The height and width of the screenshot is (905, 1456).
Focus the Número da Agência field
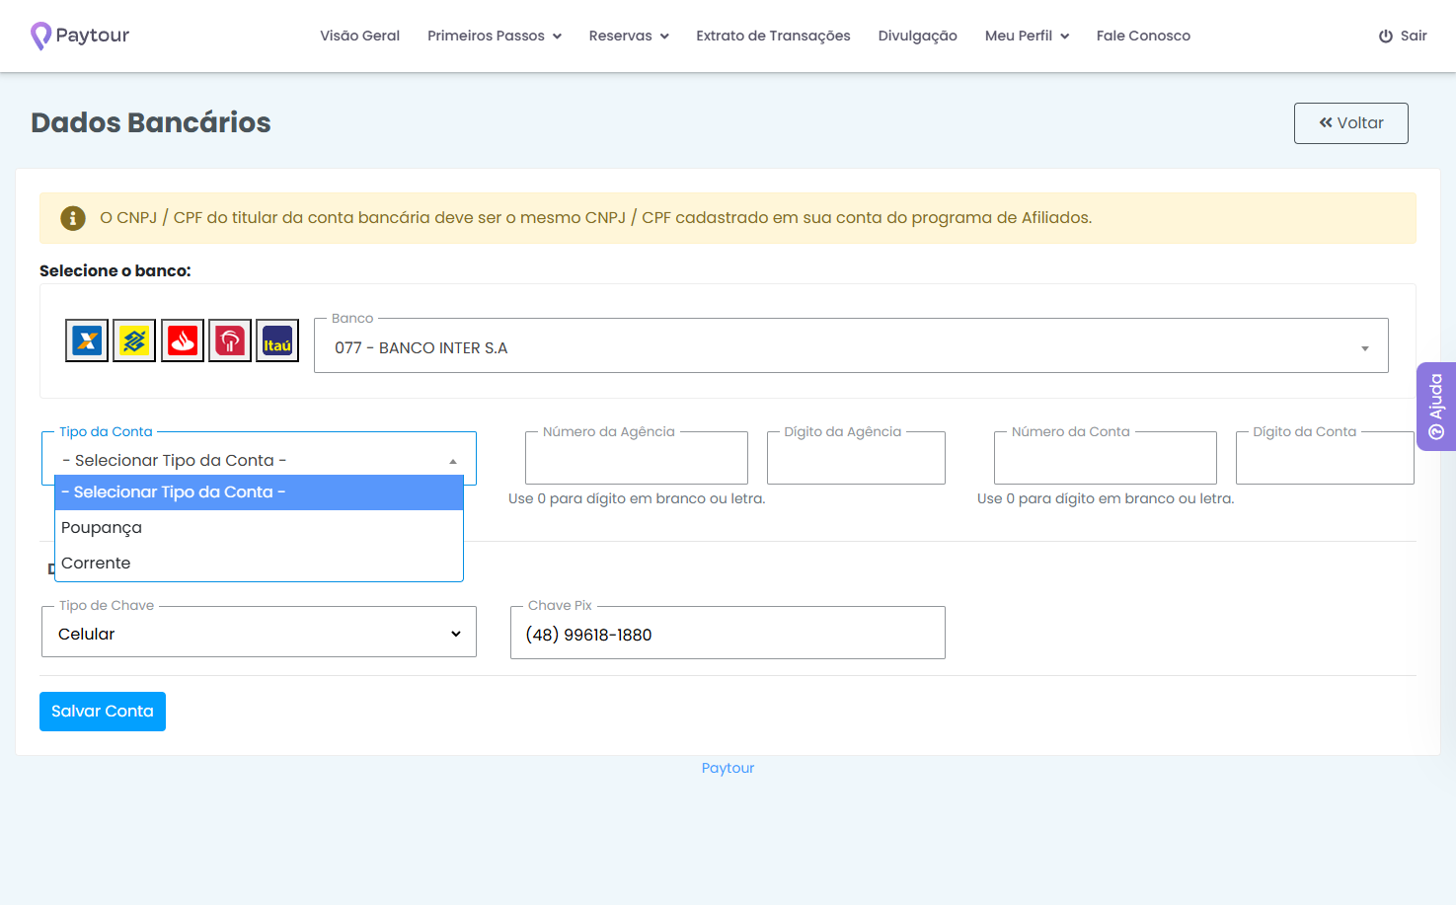pos(637,459)
